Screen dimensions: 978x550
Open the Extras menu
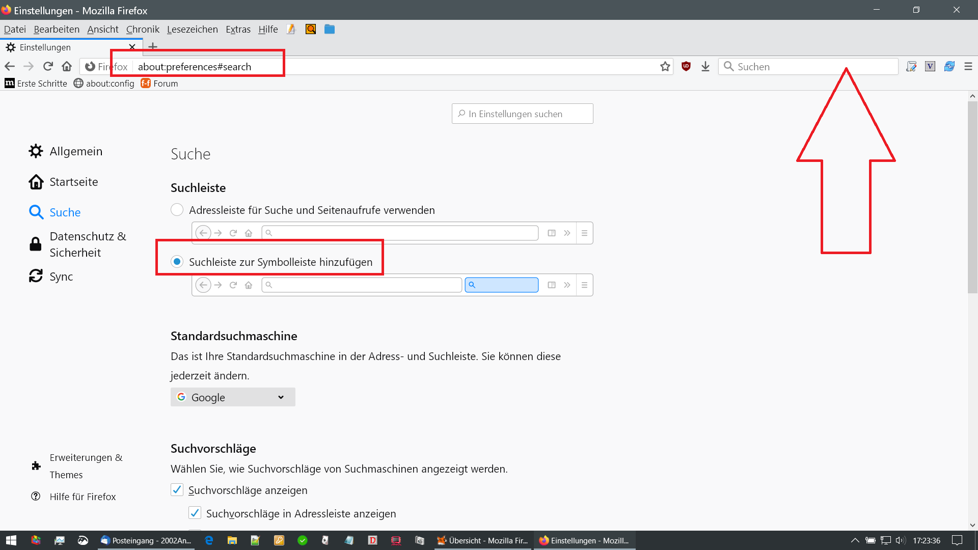238,30
